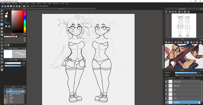This screenshot has width=203, height=105.
Task: Select eyedropper icon in Reference panel
Action: pos(185,42)
